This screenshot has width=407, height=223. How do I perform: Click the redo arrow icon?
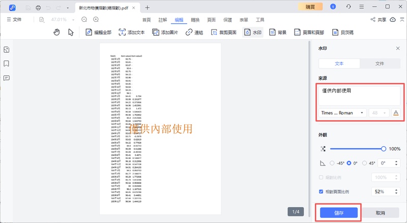pos(58,8)
